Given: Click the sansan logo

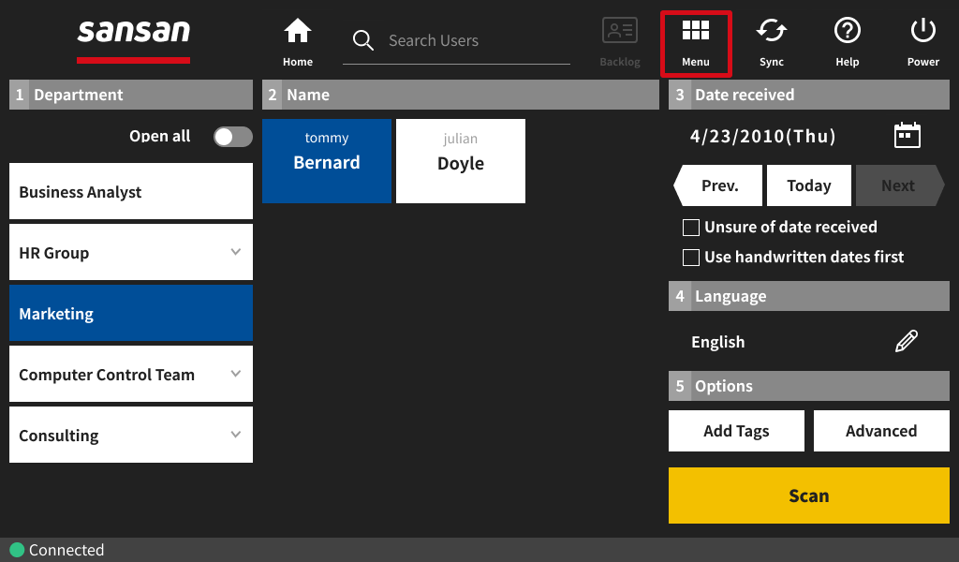Looking at the screenshot, I should pyautogui.click(x=133, y=39).
